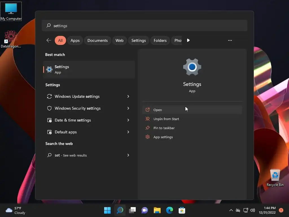The height and width of the screenshot is (217, 289).
Task: Click the back arrow in search panel
Action: [49, 40]
